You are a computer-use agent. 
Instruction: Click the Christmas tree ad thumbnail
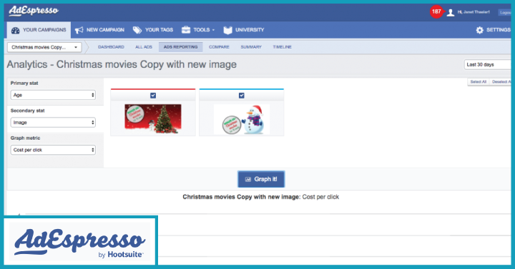(x=153, y=119)
